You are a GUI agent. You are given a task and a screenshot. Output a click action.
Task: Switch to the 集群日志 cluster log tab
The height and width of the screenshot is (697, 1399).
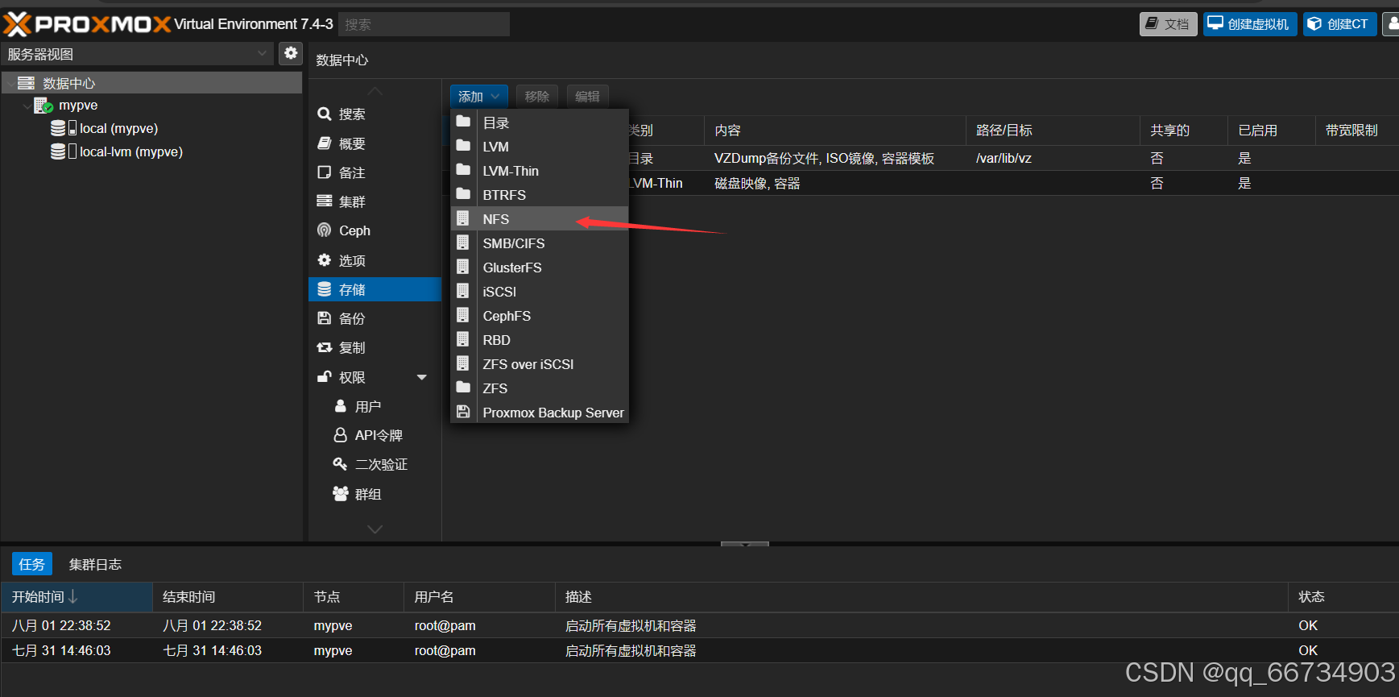95,564
